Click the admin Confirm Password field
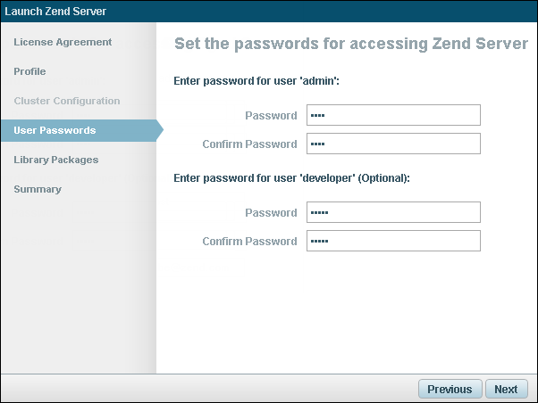 (x=393, y=144)
